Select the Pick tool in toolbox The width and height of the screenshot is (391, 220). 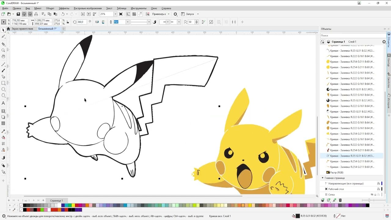click(3, 30)
